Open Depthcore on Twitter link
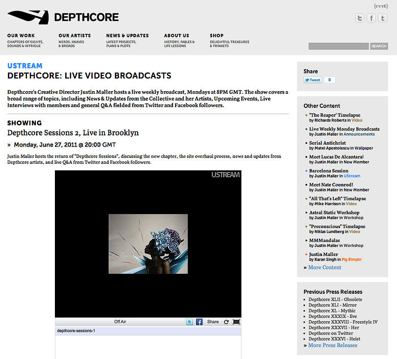 (331, 333)
